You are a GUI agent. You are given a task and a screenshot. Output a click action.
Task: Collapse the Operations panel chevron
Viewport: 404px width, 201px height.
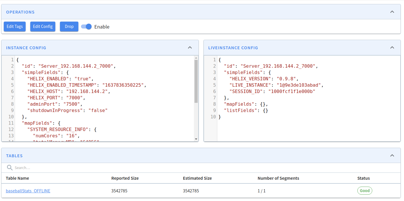(392, 12)
